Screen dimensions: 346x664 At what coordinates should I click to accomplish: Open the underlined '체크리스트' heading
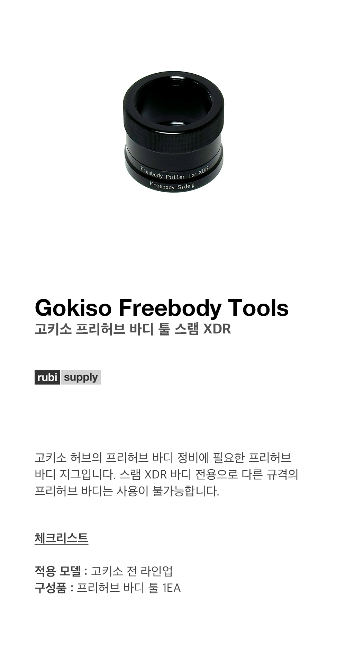[62, 538]
